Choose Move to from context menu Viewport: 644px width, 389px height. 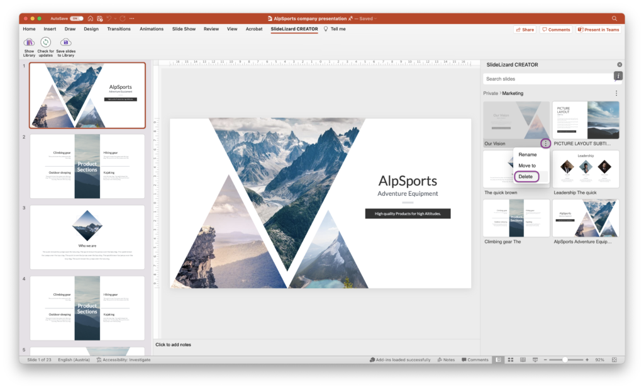(527, 166)
